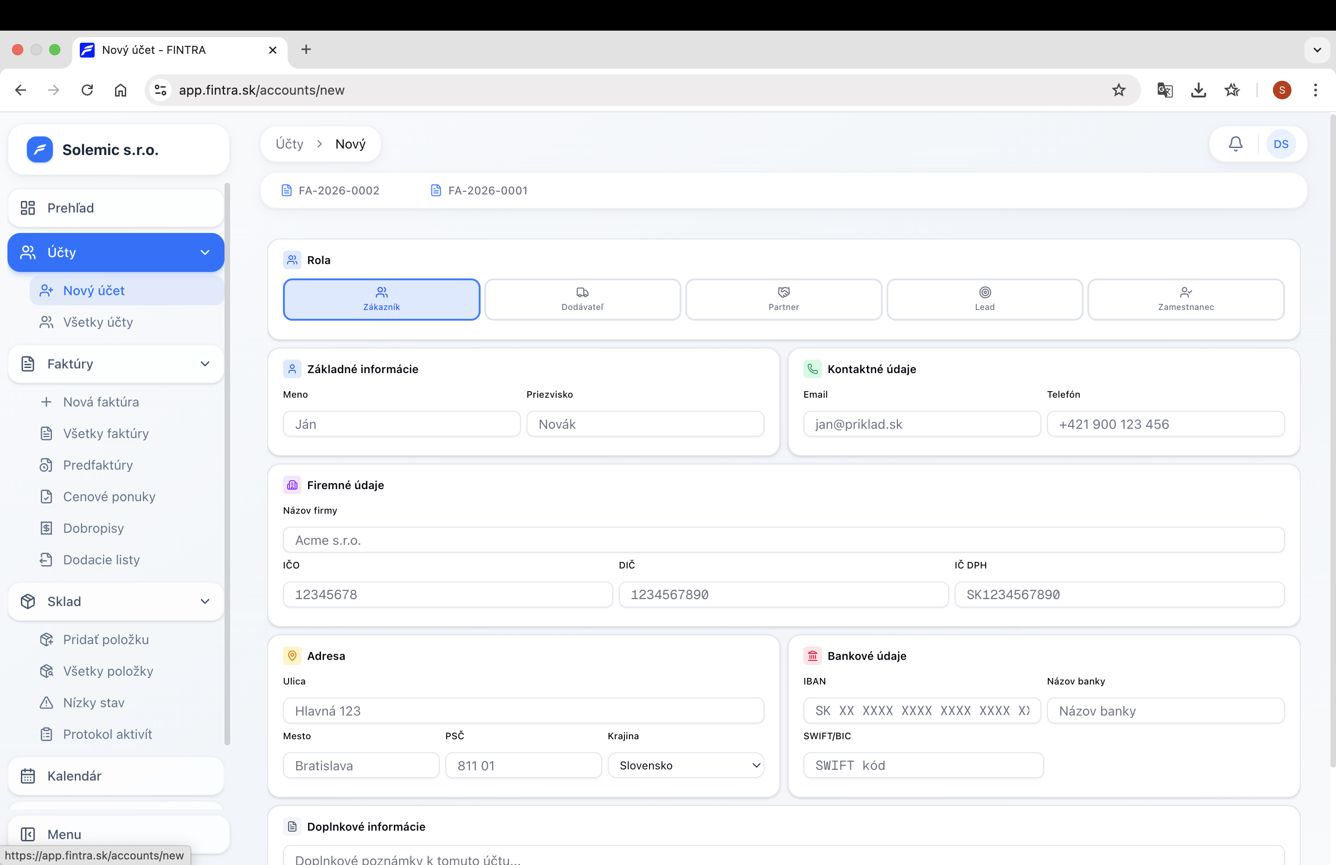Click Nová faktúra in the sidebar
This screenshot has height=865, width=1336.
tap(101, 401)
